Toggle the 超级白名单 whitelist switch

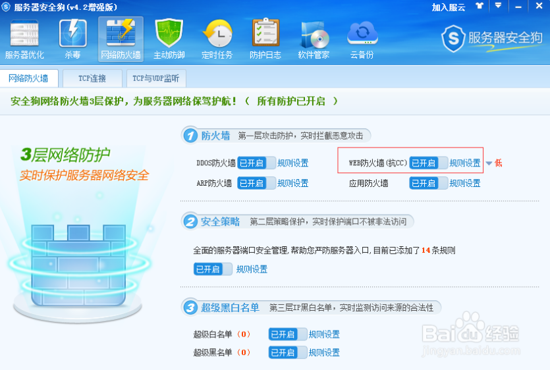tap(287, 334)
